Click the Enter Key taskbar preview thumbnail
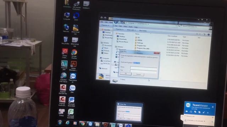The width and height of the screenshot is (227, 127). [129, 112]
